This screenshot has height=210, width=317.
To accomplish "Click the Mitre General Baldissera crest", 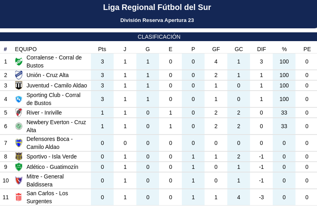I will click(19, 180).
